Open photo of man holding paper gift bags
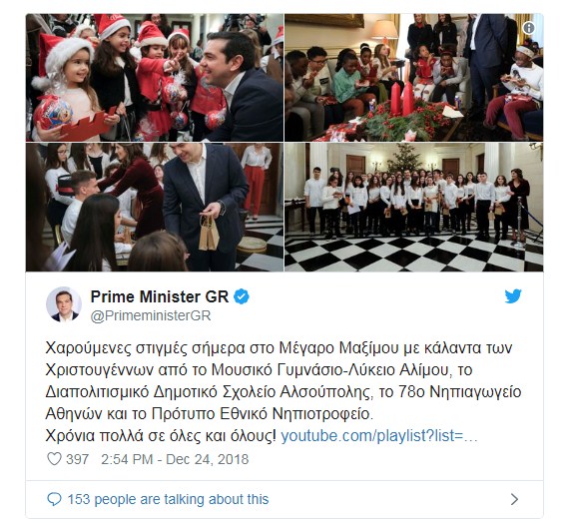Image resolution: width=564 pixels, height=529 pixels. (x=155, y=208)
